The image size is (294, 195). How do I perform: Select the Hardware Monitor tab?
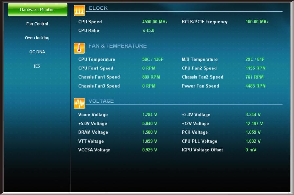click(x=37, y=10)
